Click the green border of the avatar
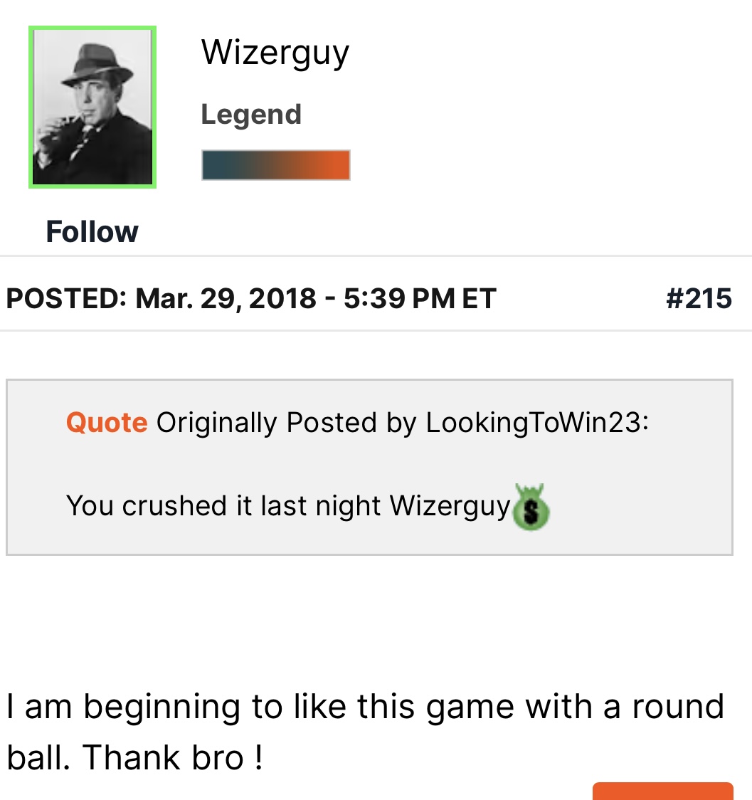The height and width of the screenshot is (800, 752). [31, 107]
